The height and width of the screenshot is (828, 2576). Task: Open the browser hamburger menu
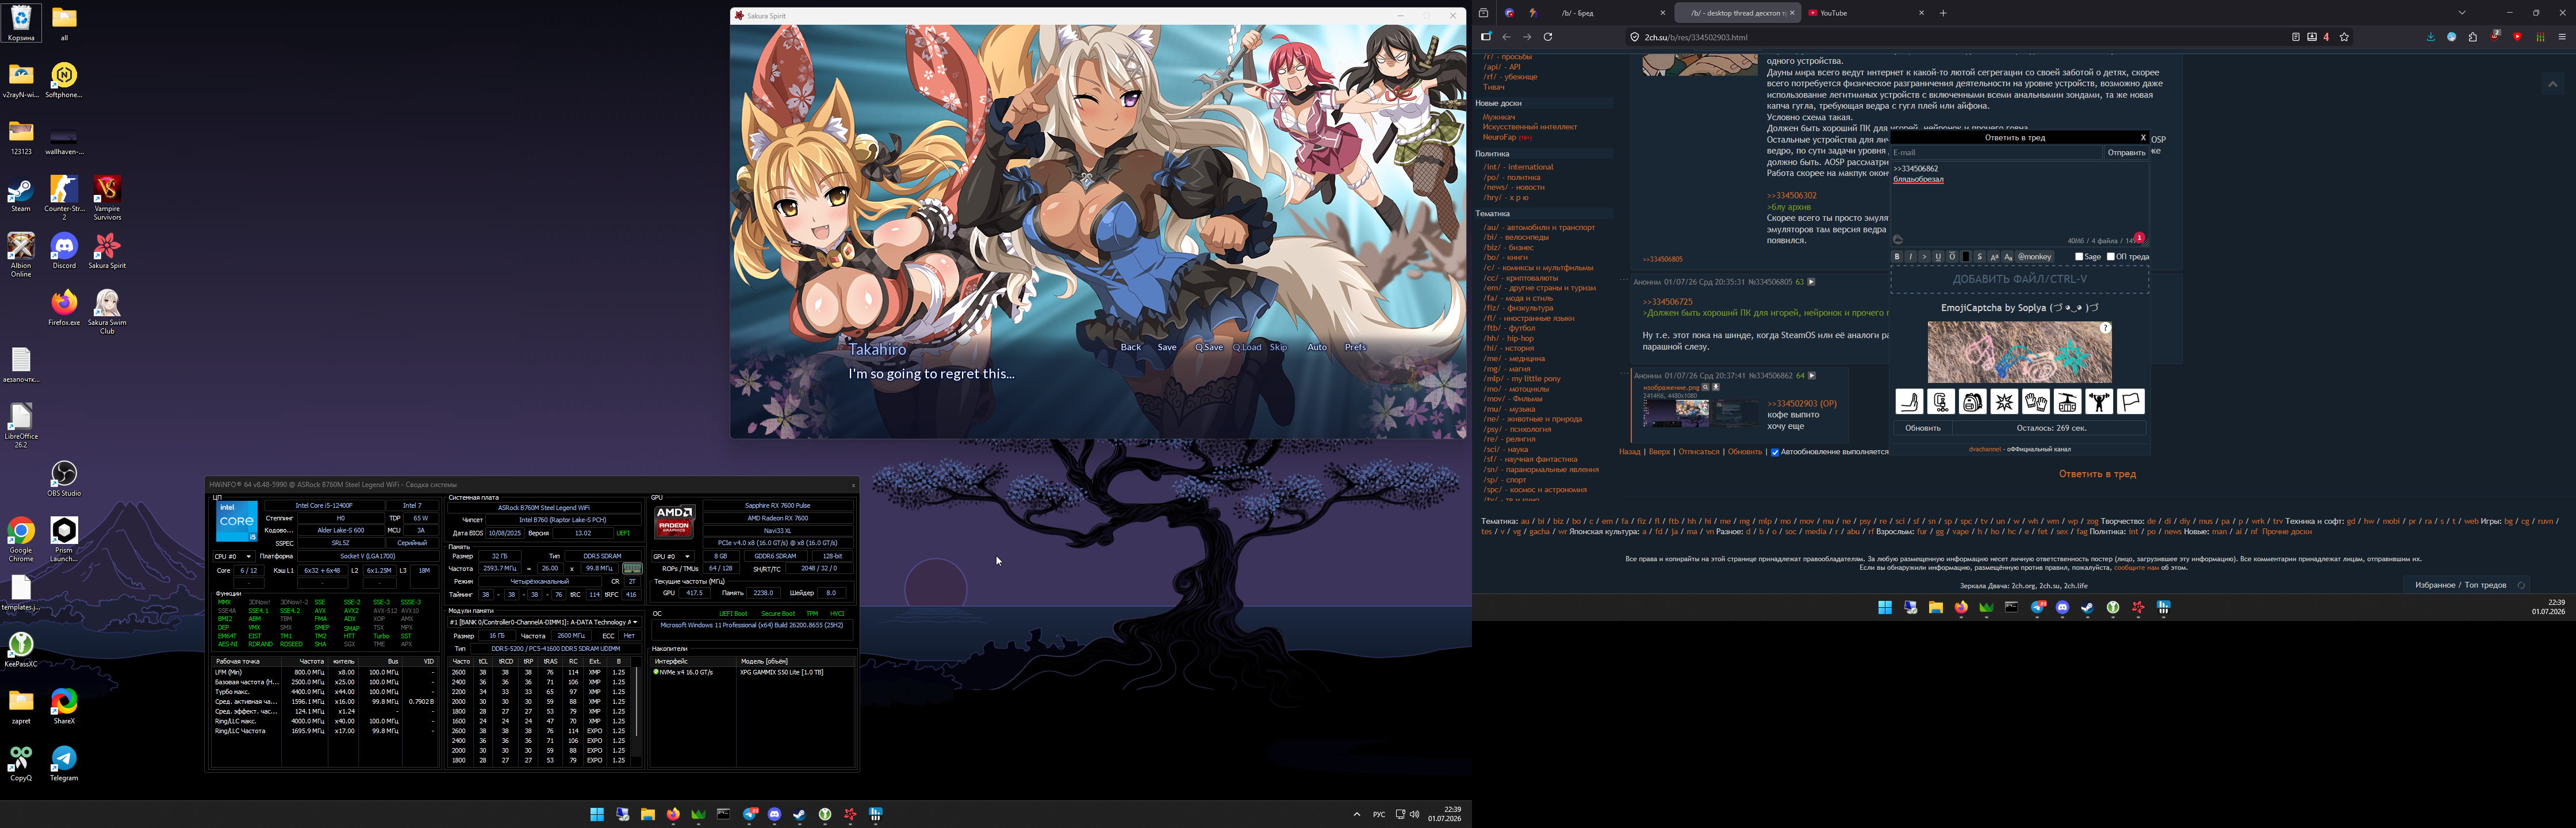(x=2562, y=37)
